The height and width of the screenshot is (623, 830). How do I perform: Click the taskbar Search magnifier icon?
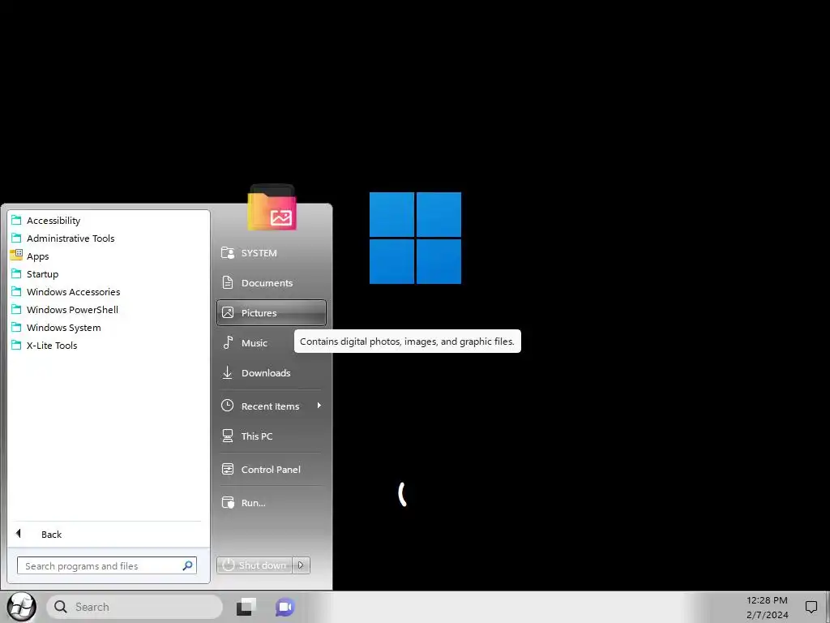(x=61, y=607)
